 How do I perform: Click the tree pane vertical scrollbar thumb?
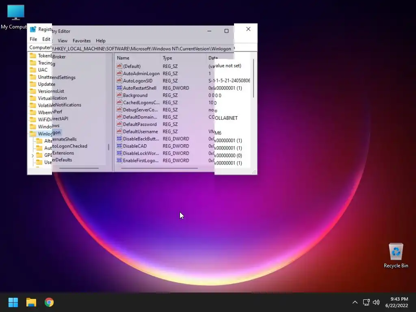coord(108,147)
